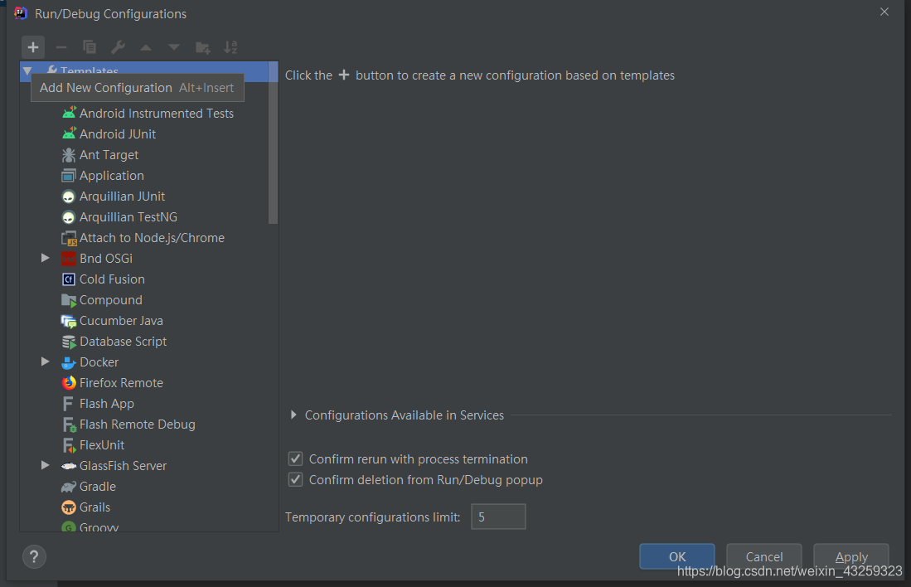The height and width of the screenshot is (587, 911).
Task: Select the Application text label
Action: point(112,176)
